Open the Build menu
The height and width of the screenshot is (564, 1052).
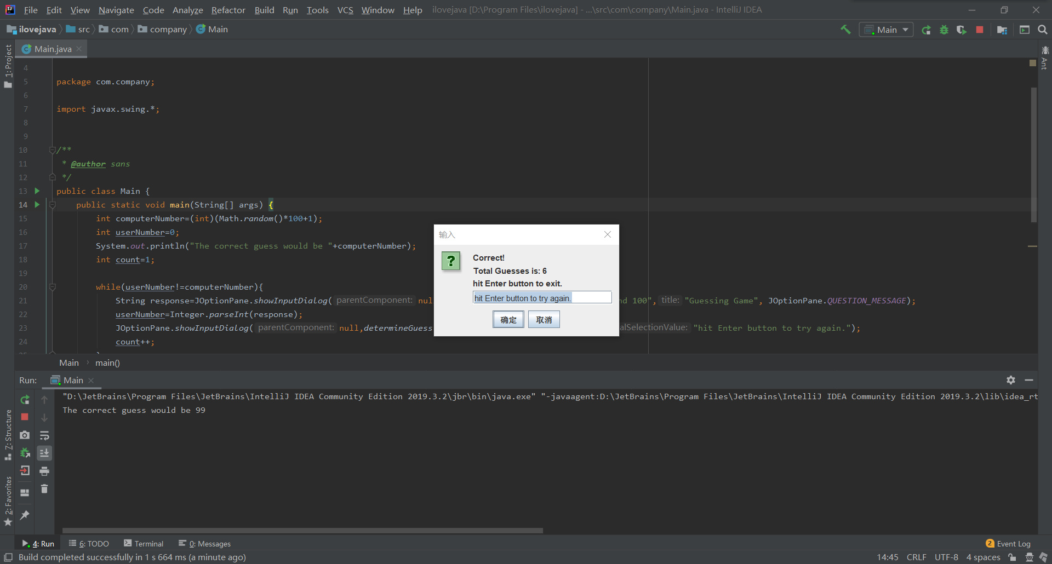click(264, 10)
